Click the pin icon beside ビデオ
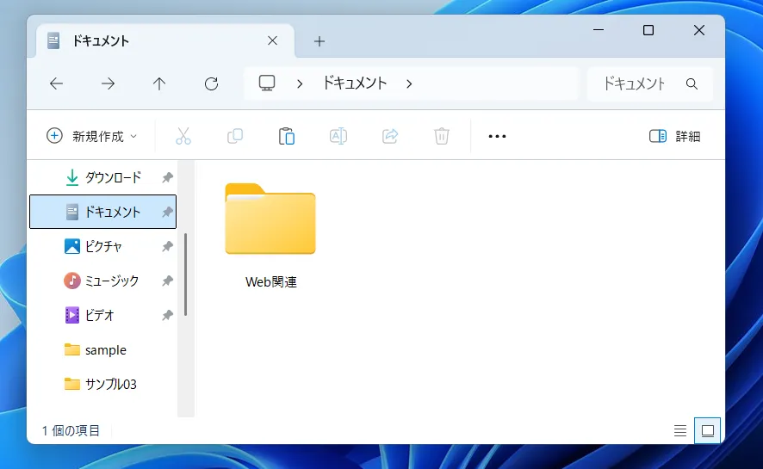 click(167, 316)
